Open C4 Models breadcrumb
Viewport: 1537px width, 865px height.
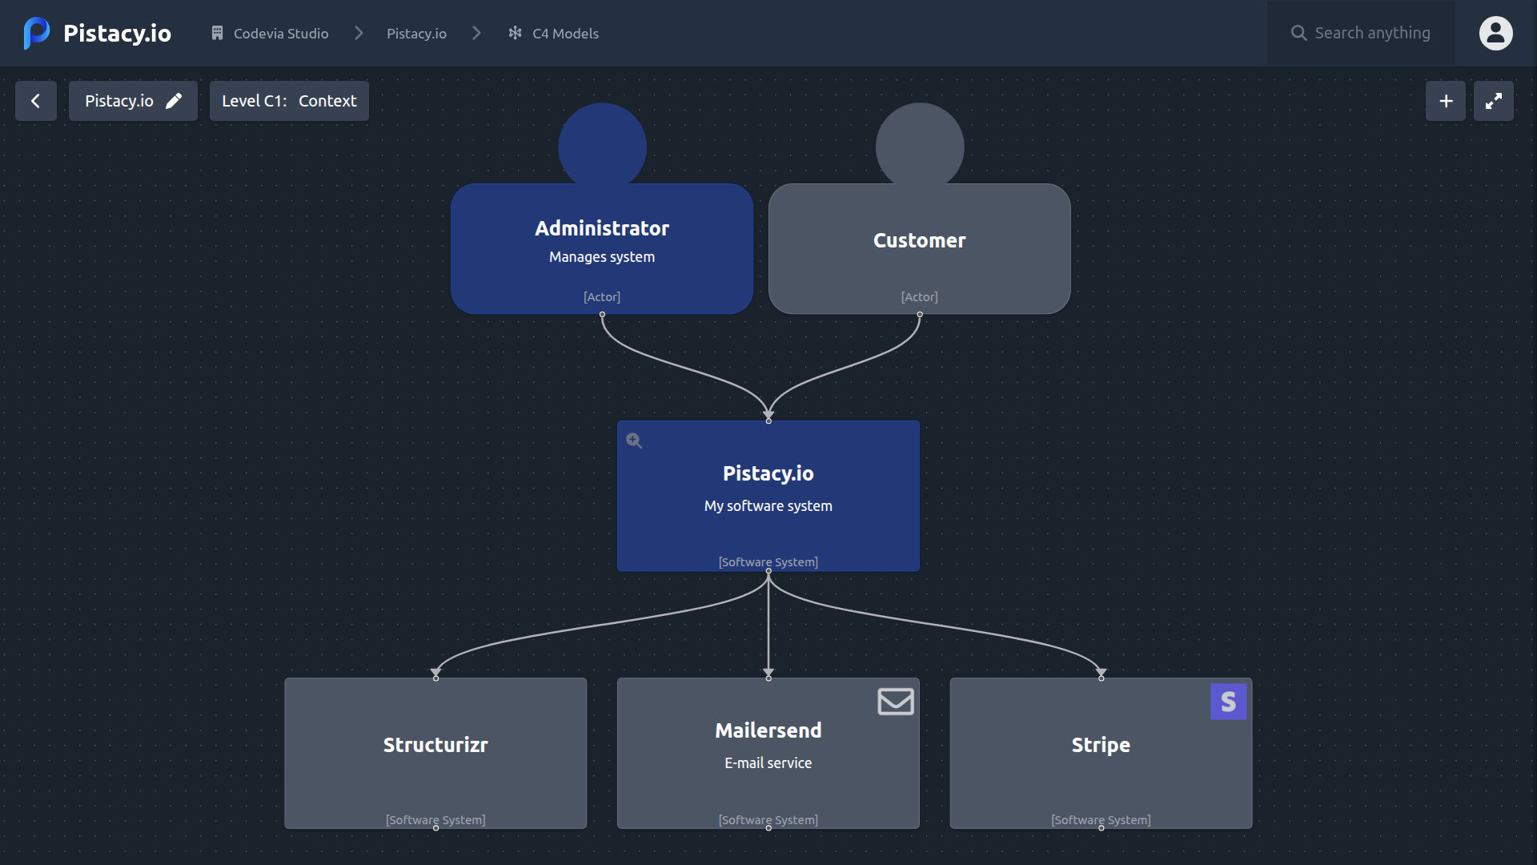(x=554, y=34)
